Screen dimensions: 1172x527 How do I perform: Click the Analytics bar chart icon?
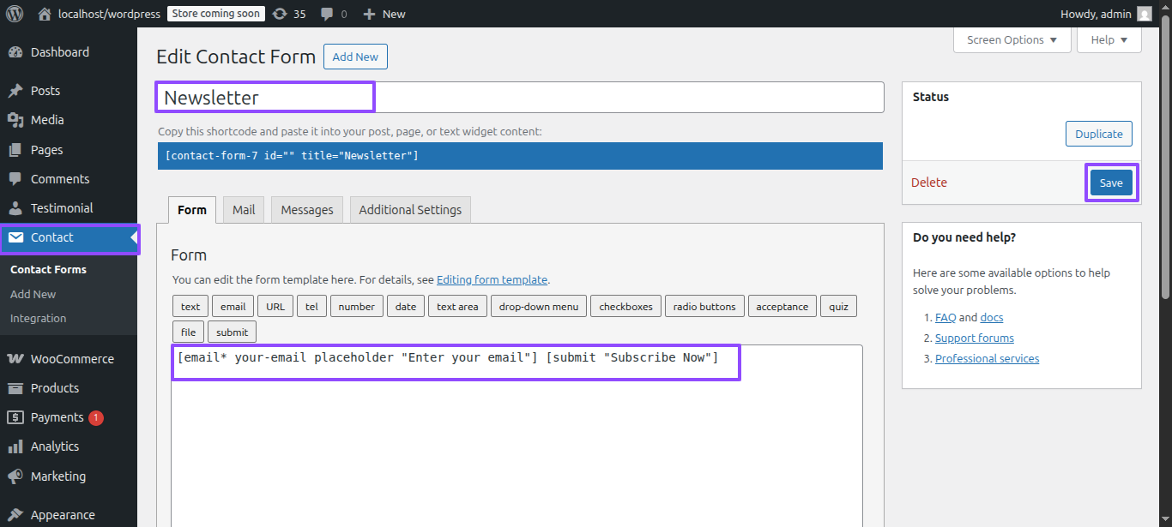[15, 446]
